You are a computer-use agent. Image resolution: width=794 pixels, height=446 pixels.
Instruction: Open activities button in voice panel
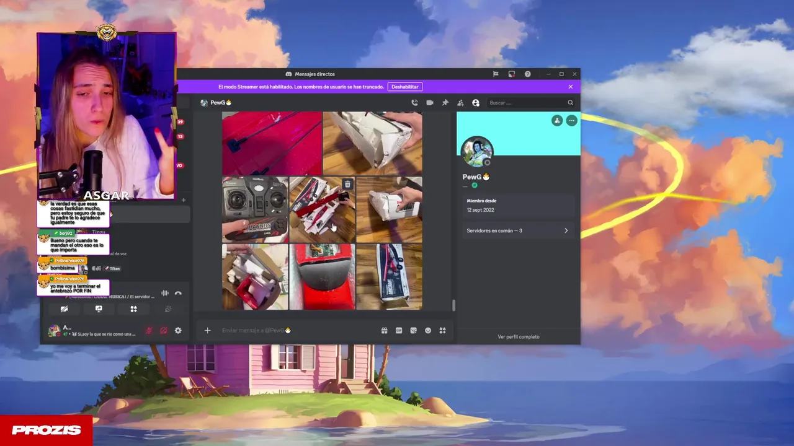click(133, 308)
